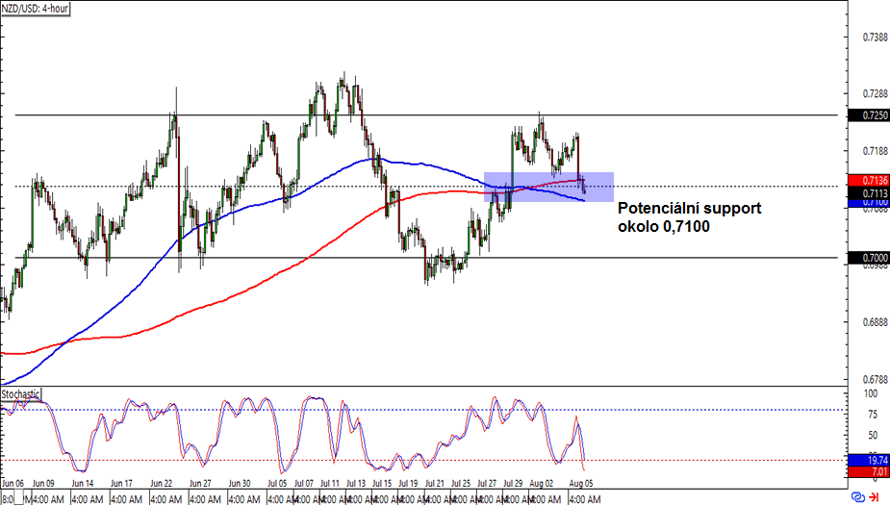Click the Jul 15 date label
This screenshot has width=890, height=505.
(382, 484)
